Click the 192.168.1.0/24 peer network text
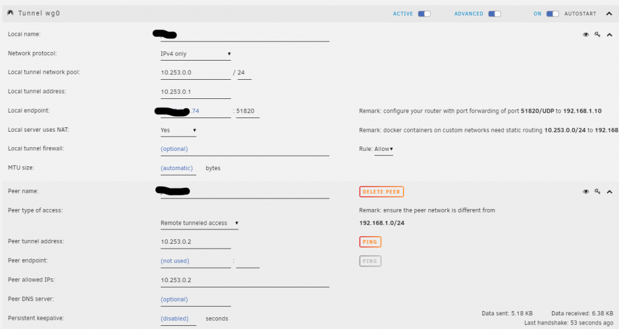Image resolution: width=619 pixels, height=329 pixels. 382,223
